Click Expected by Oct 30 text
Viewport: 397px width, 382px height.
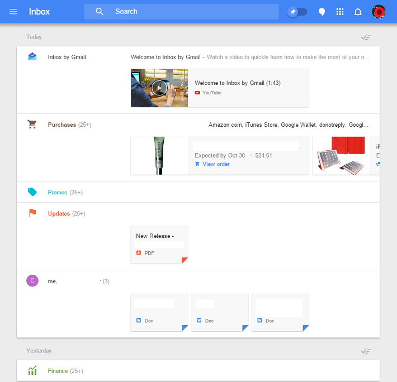[x=220, y=155]
